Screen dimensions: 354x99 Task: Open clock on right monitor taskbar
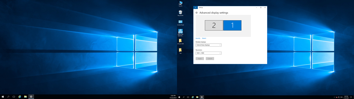(346, 97)
